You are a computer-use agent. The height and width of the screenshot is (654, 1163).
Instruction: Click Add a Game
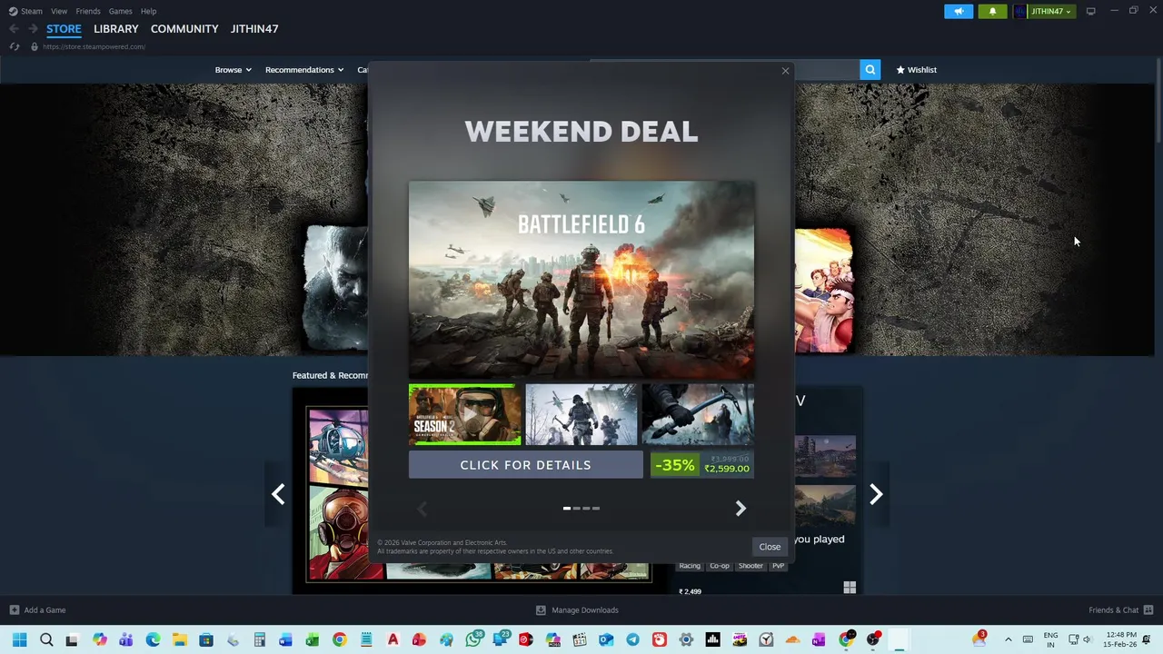[37, 610]
